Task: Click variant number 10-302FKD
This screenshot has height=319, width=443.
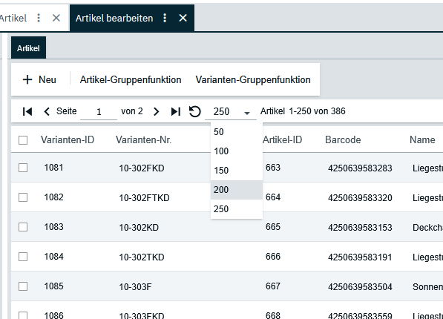Action: pos(141,168)
